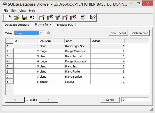Click the New Database icon
Image resolution: width=155 pixels, height=113 pixels.
pyautogui.click(x=9, y=17)
